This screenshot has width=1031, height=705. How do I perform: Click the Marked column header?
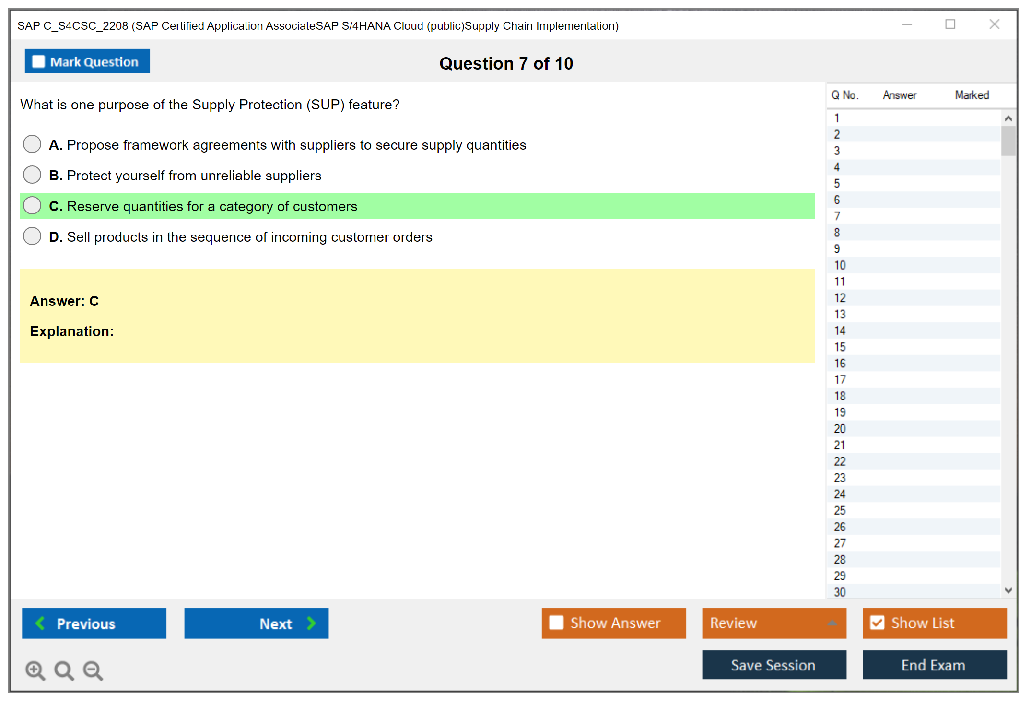coord(972,95)
